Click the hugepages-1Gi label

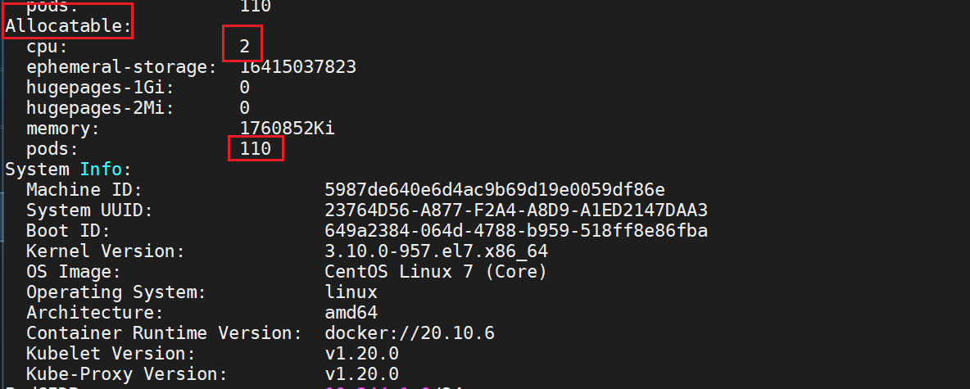100,88
